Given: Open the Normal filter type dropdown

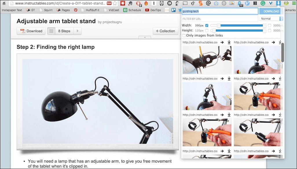Looking at the screenshot, I should click(x=271, y=19).
